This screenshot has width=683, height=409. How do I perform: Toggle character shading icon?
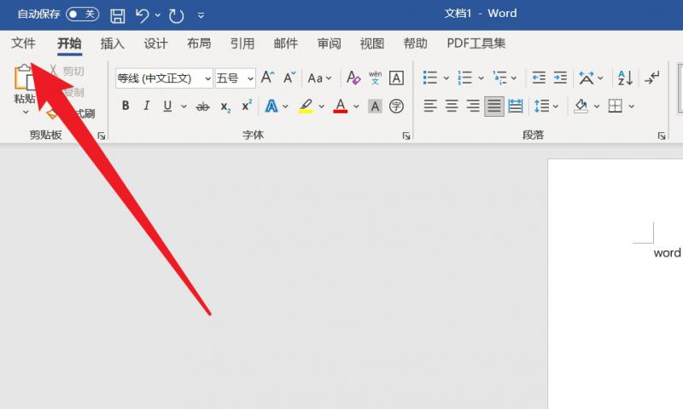click(375, 106)
